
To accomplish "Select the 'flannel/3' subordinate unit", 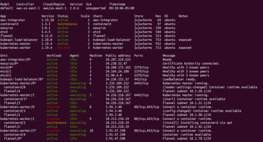I will tap(12, 103).
